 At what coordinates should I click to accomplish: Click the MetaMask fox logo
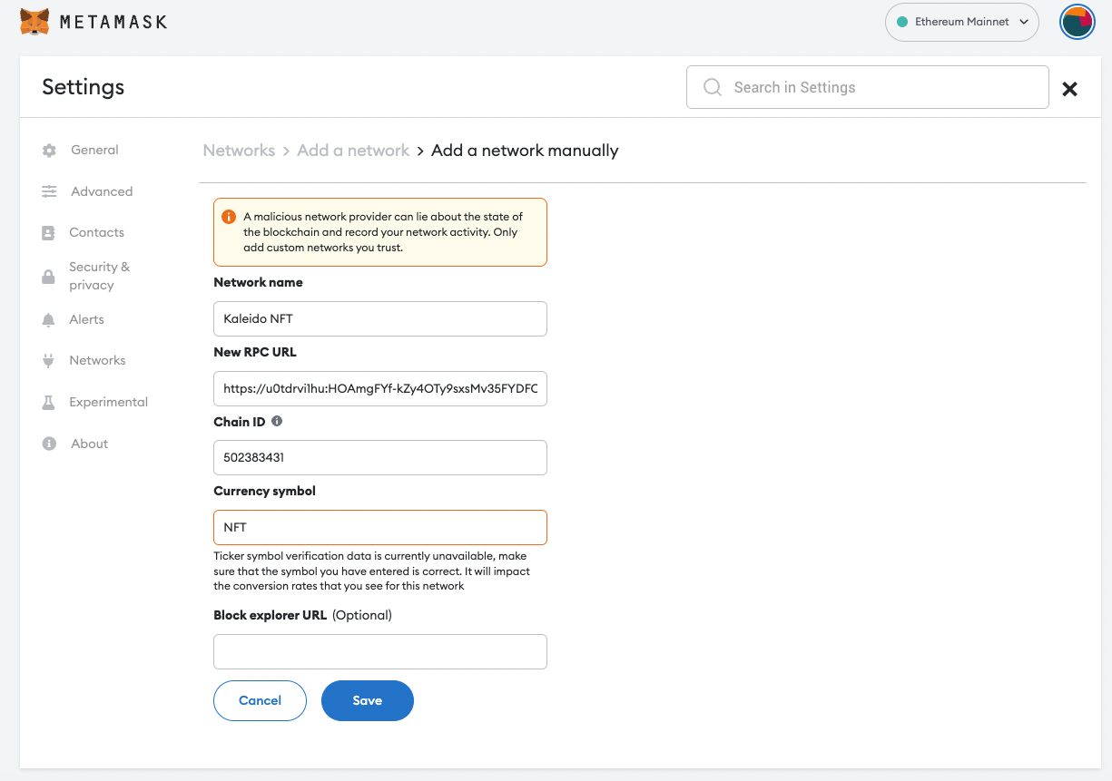point(33,21)
